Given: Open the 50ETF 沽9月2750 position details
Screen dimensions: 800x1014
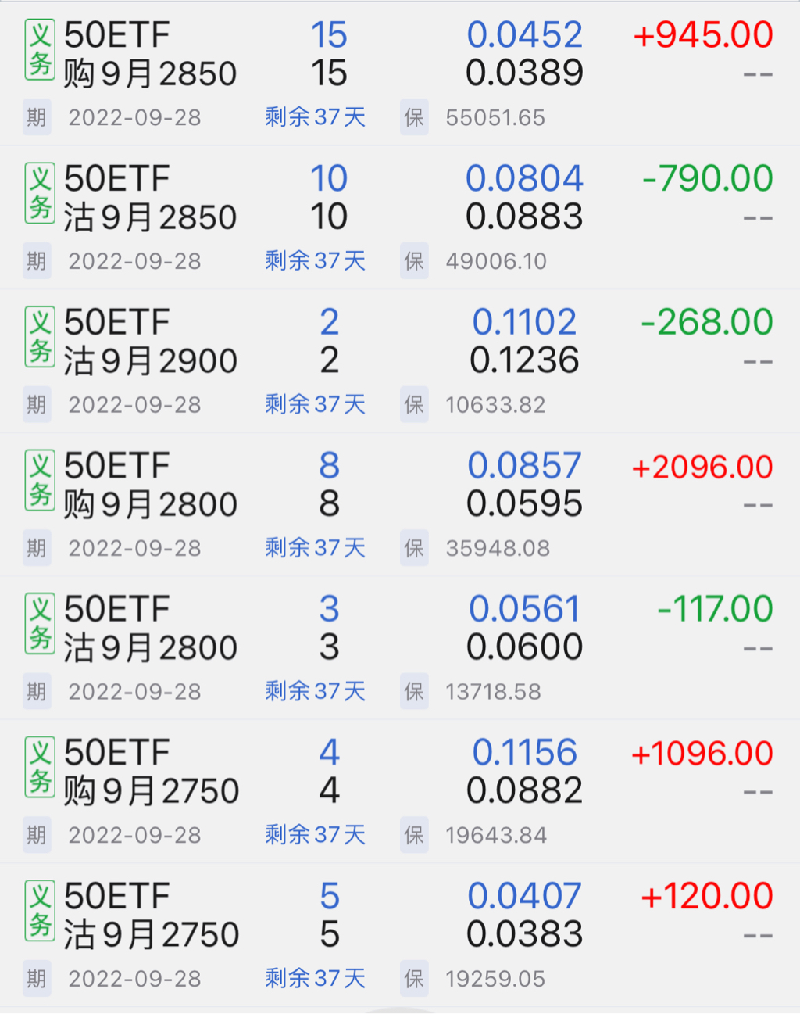Looking at the screenshot, I should 150,915.
